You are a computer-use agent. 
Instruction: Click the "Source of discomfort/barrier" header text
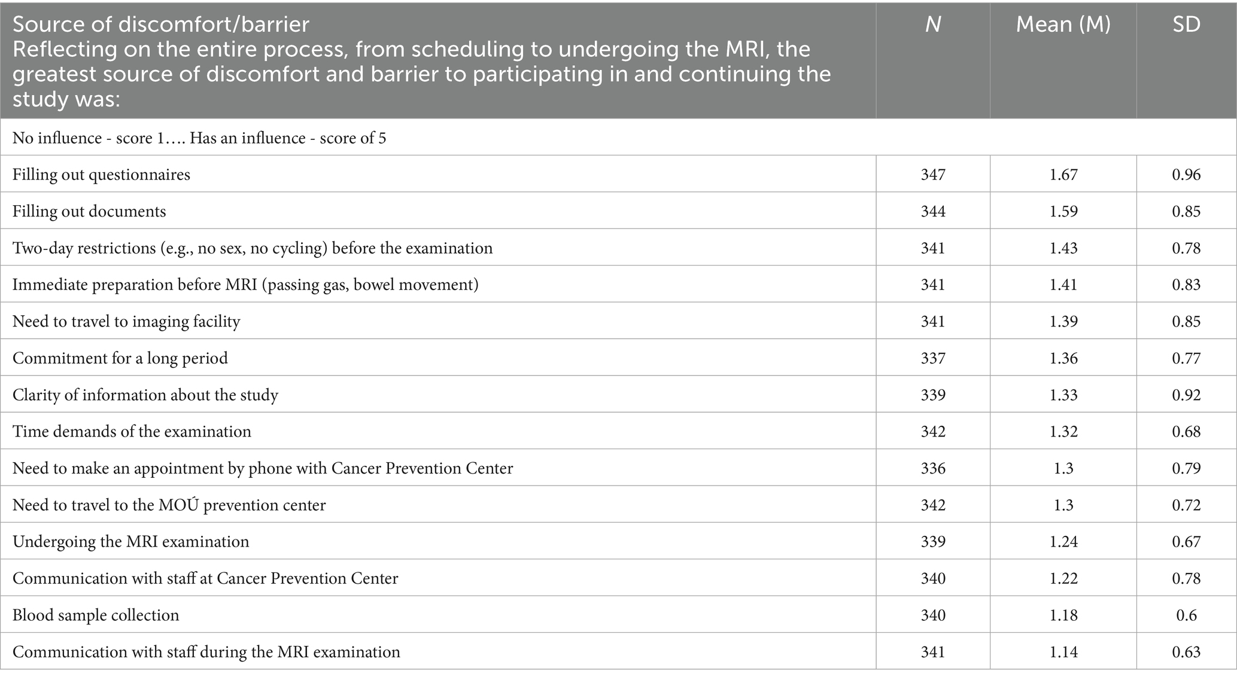[x=161, y=24]
